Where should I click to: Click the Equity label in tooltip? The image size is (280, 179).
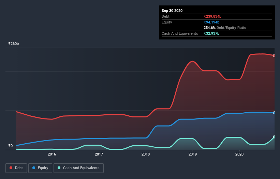click(167, 22)
